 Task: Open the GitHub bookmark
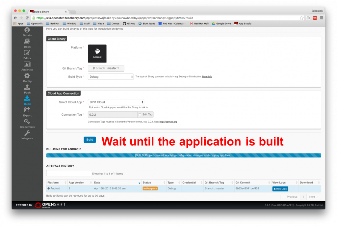129,24
